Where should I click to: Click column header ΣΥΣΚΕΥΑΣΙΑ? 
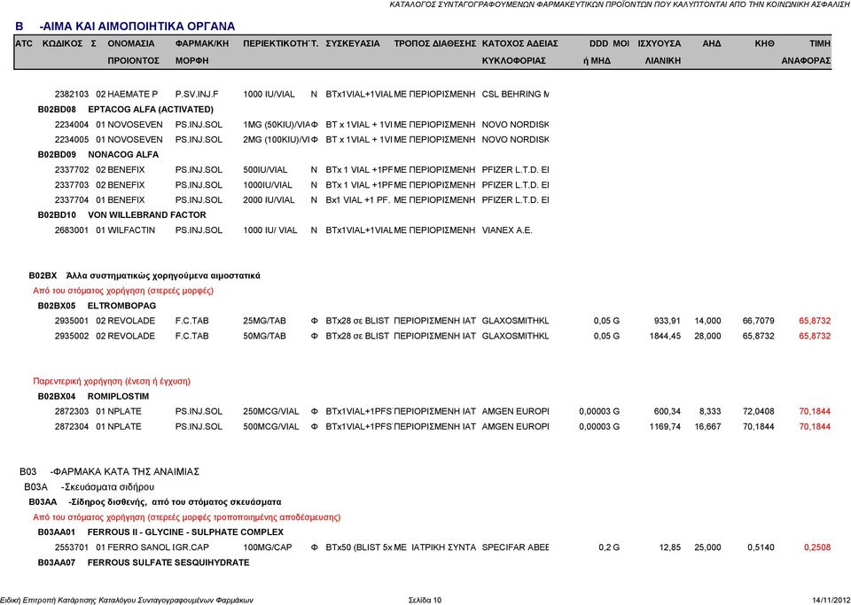click(352, 43)
